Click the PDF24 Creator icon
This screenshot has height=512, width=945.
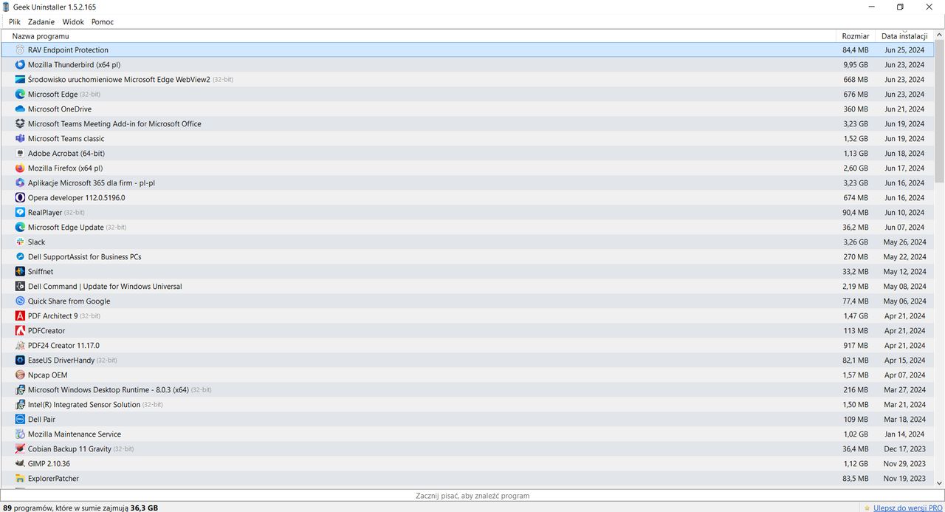20,345
